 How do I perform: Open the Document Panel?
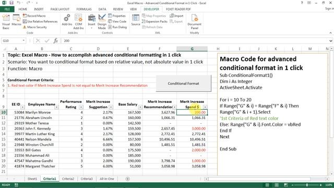194,22
